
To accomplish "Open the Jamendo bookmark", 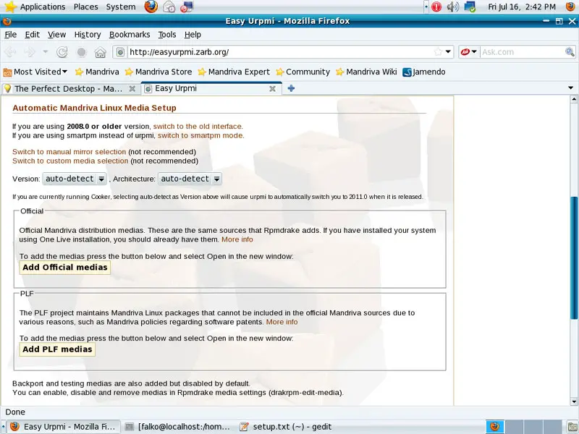I will pyautogui.click(x=424, y=72).
